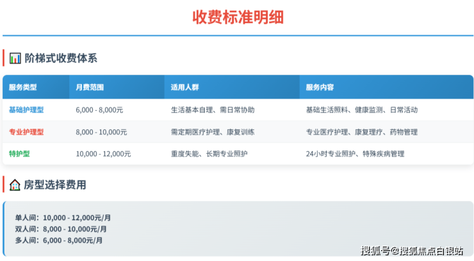The height and width of the screenshot is (261, 474).
Task: Click the bar chart icon beside 阶梯式收费体系
Action: (x=15, y=58)
